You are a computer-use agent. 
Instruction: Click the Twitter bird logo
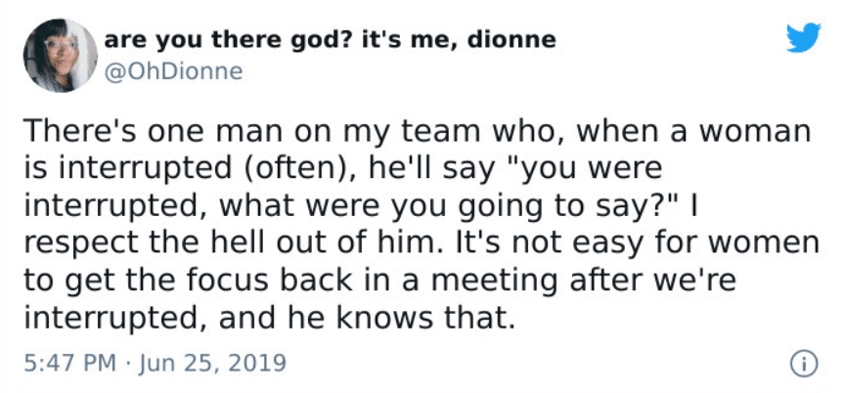803,37
